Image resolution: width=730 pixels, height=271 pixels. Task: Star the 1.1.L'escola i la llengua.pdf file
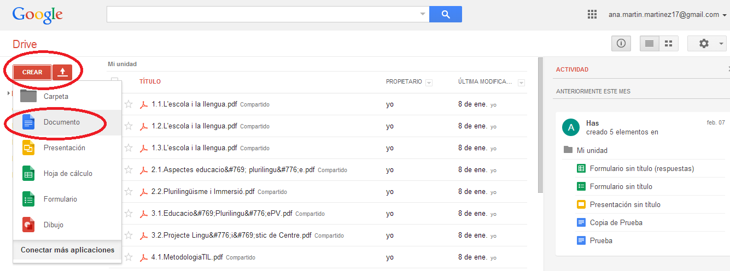click(129, 104)
